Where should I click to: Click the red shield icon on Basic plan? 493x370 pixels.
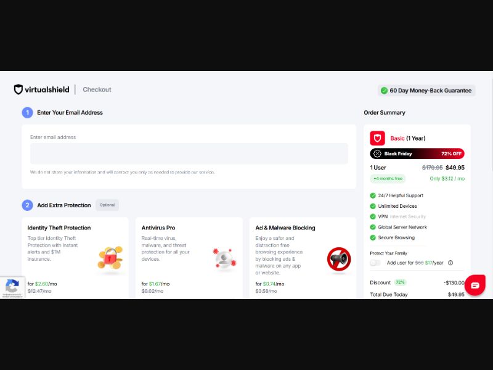pyautogui.click(x=377, y=138)
